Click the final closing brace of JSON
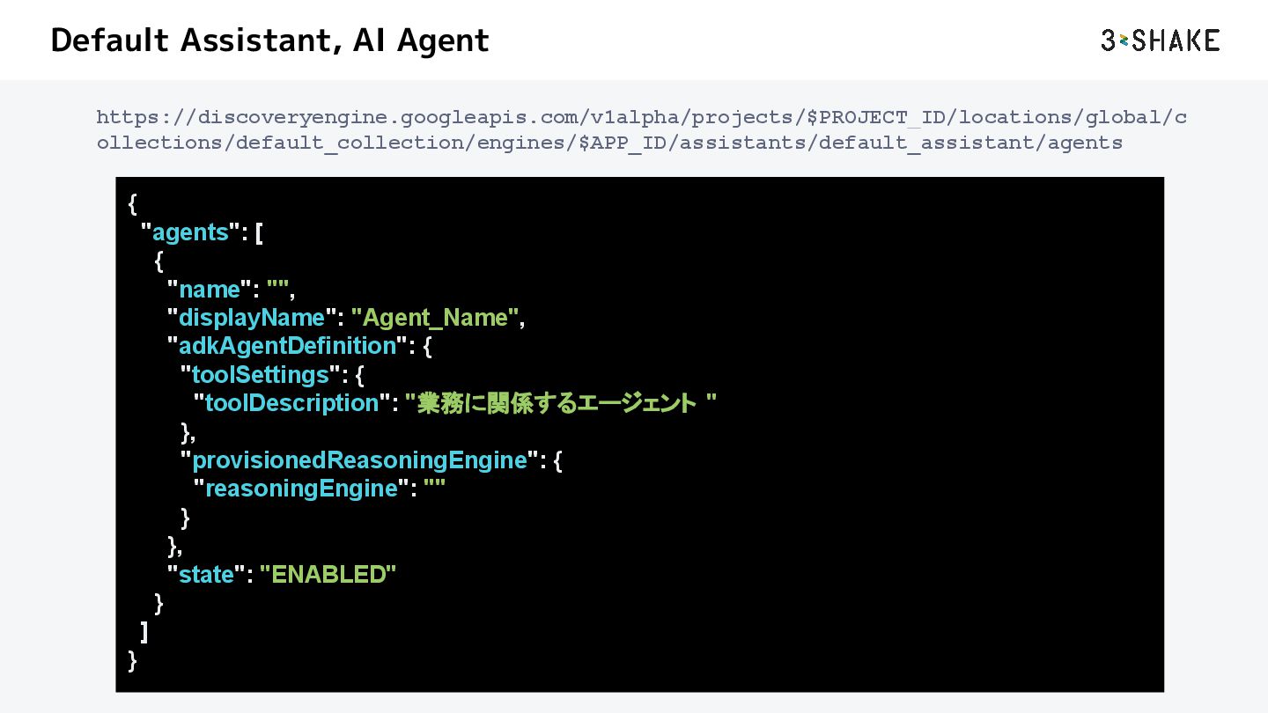 point(133,660)
